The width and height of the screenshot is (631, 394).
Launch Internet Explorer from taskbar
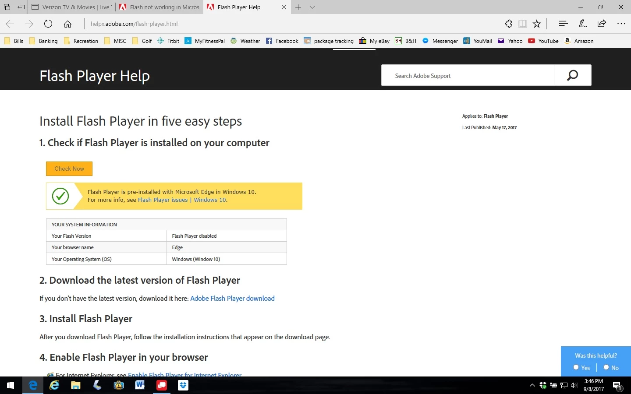pos(54,385)
